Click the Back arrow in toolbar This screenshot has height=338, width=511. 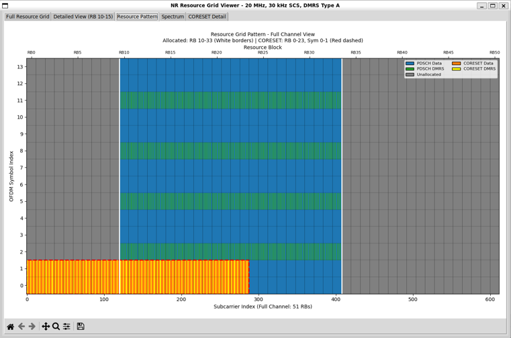21,327
